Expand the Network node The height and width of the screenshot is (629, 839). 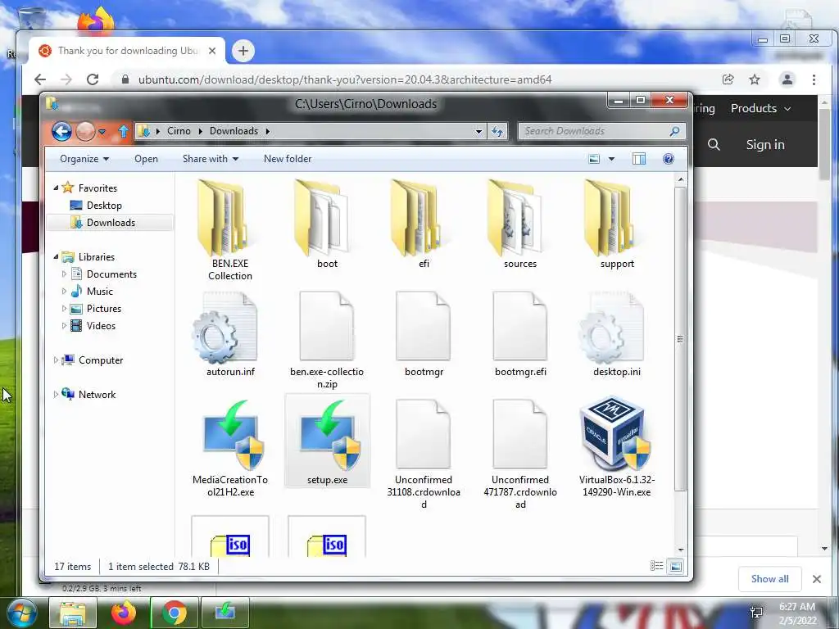point(56,394)
